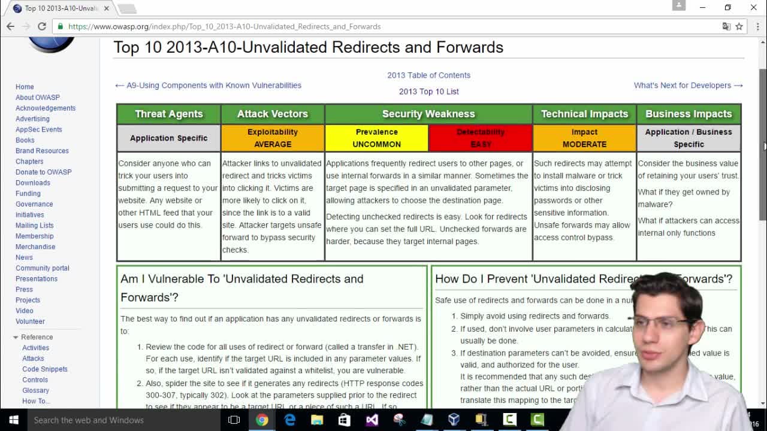Open VirtualBox from the taskbar

454,420
